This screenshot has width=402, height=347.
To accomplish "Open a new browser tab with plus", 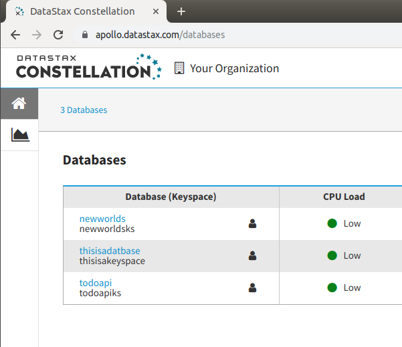I will pyautogui.click(x=181, y=11).
